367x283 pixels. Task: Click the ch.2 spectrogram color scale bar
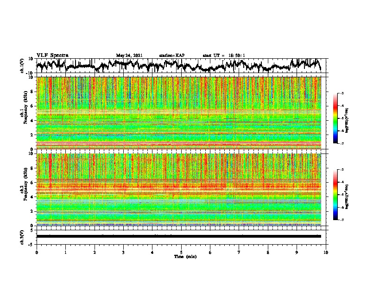pyautogui.click(x=335, y=195)
